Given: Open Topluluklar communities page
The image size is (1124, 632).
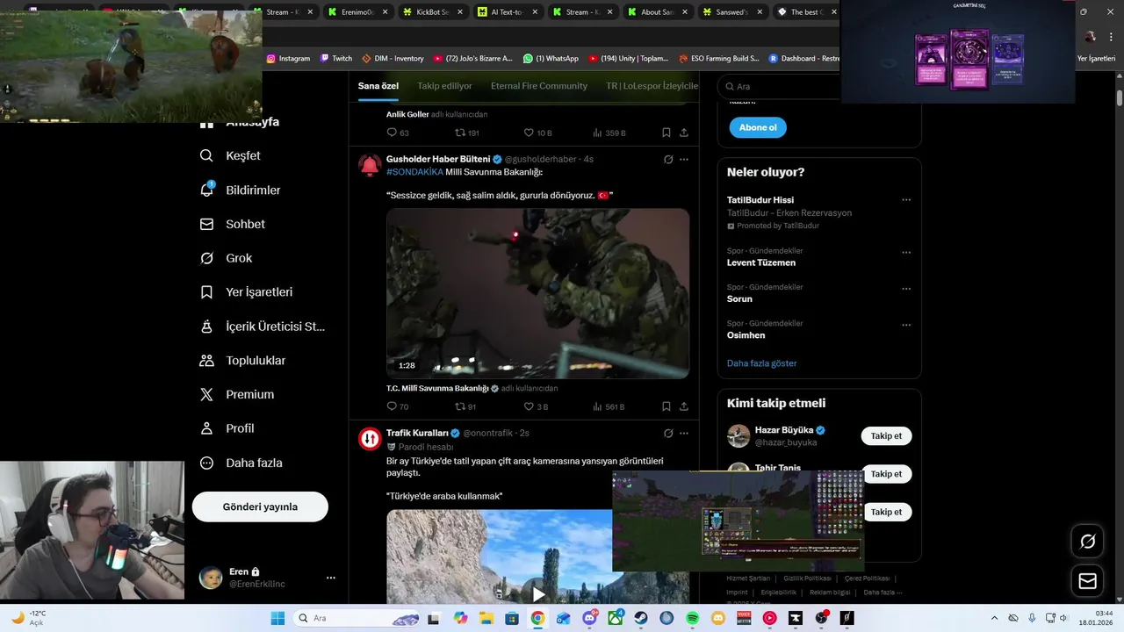Looking at the screenshot, I should [242, 360].
